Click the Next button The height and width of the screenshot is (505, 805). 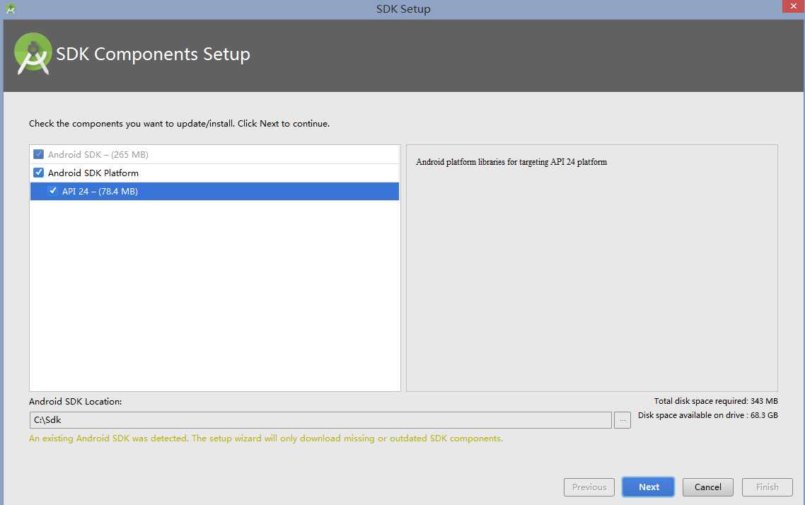[x=649, y=487]
